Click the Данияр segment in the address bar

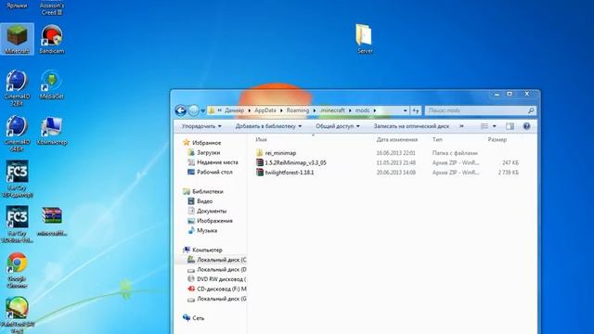[234, 110]
